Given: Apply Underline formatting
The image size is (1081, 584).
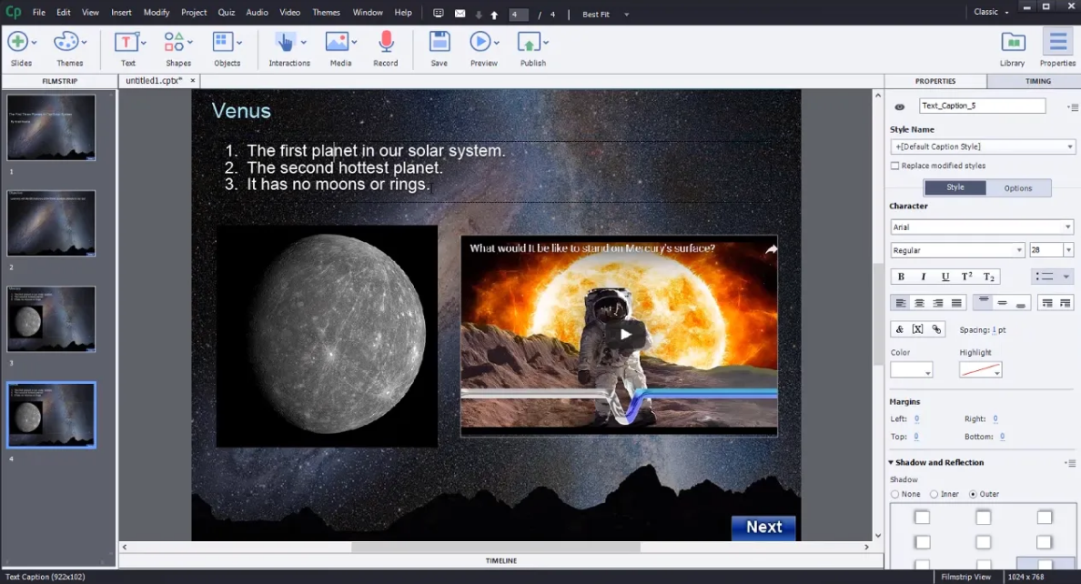Looking at the screenshot, I should coord(945,277).
